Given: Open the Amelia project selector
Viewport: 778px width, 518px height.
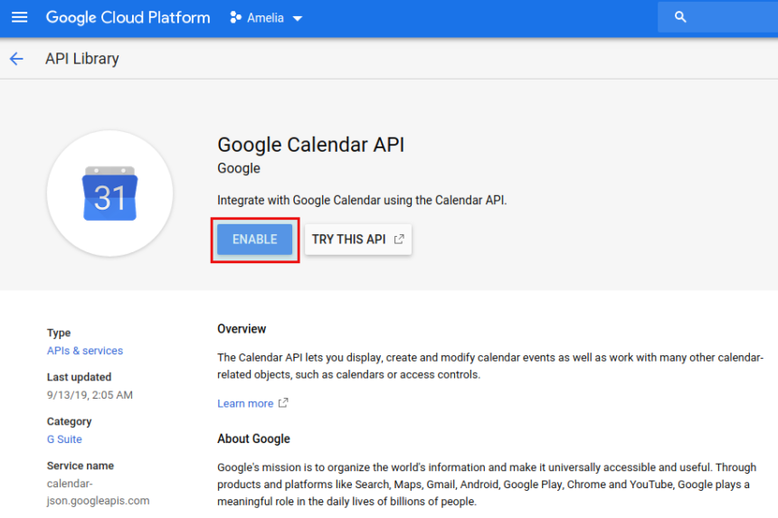Looking at the screenshot, I should click(x=267, y=18).
